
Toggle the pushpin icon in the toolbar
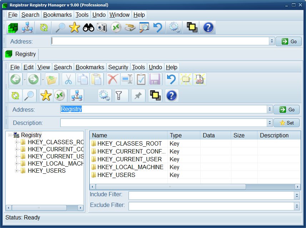137,95
